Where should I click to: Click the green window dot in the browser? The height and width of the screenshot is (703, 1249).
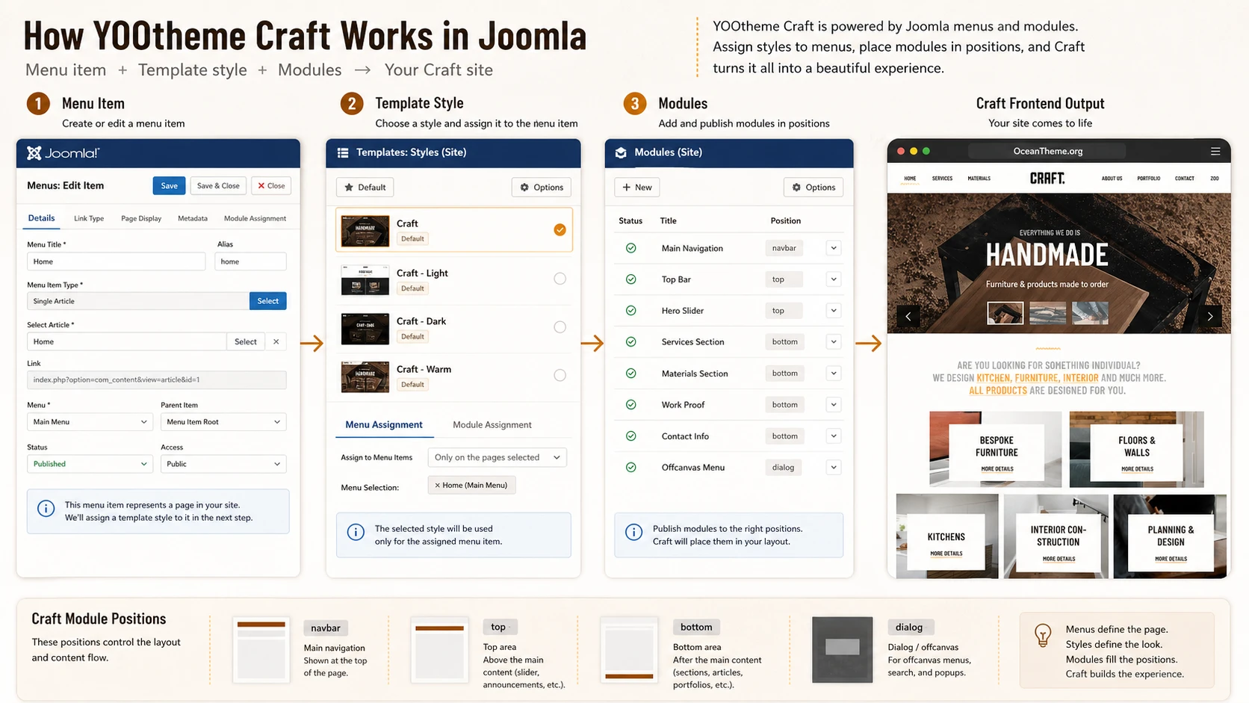tap(926, 151)
